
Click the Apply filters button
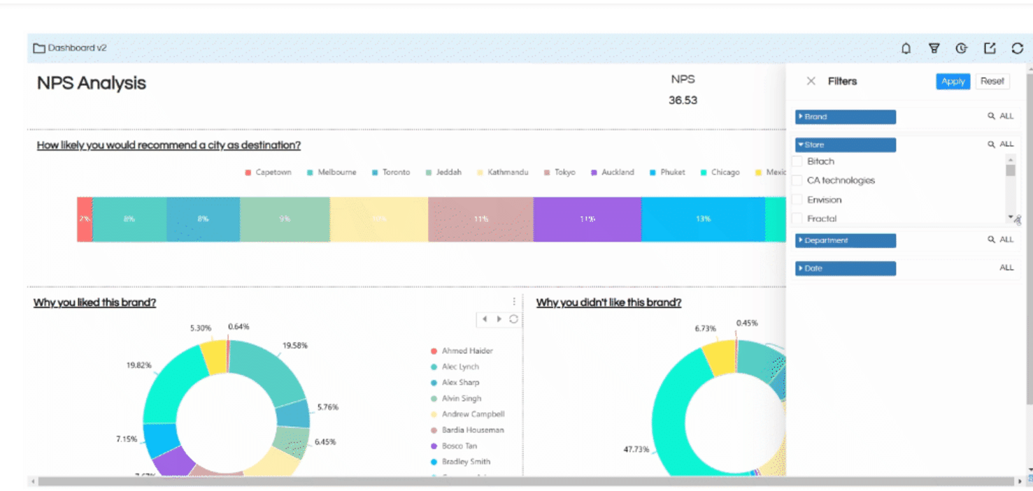(x=953, y=82)
